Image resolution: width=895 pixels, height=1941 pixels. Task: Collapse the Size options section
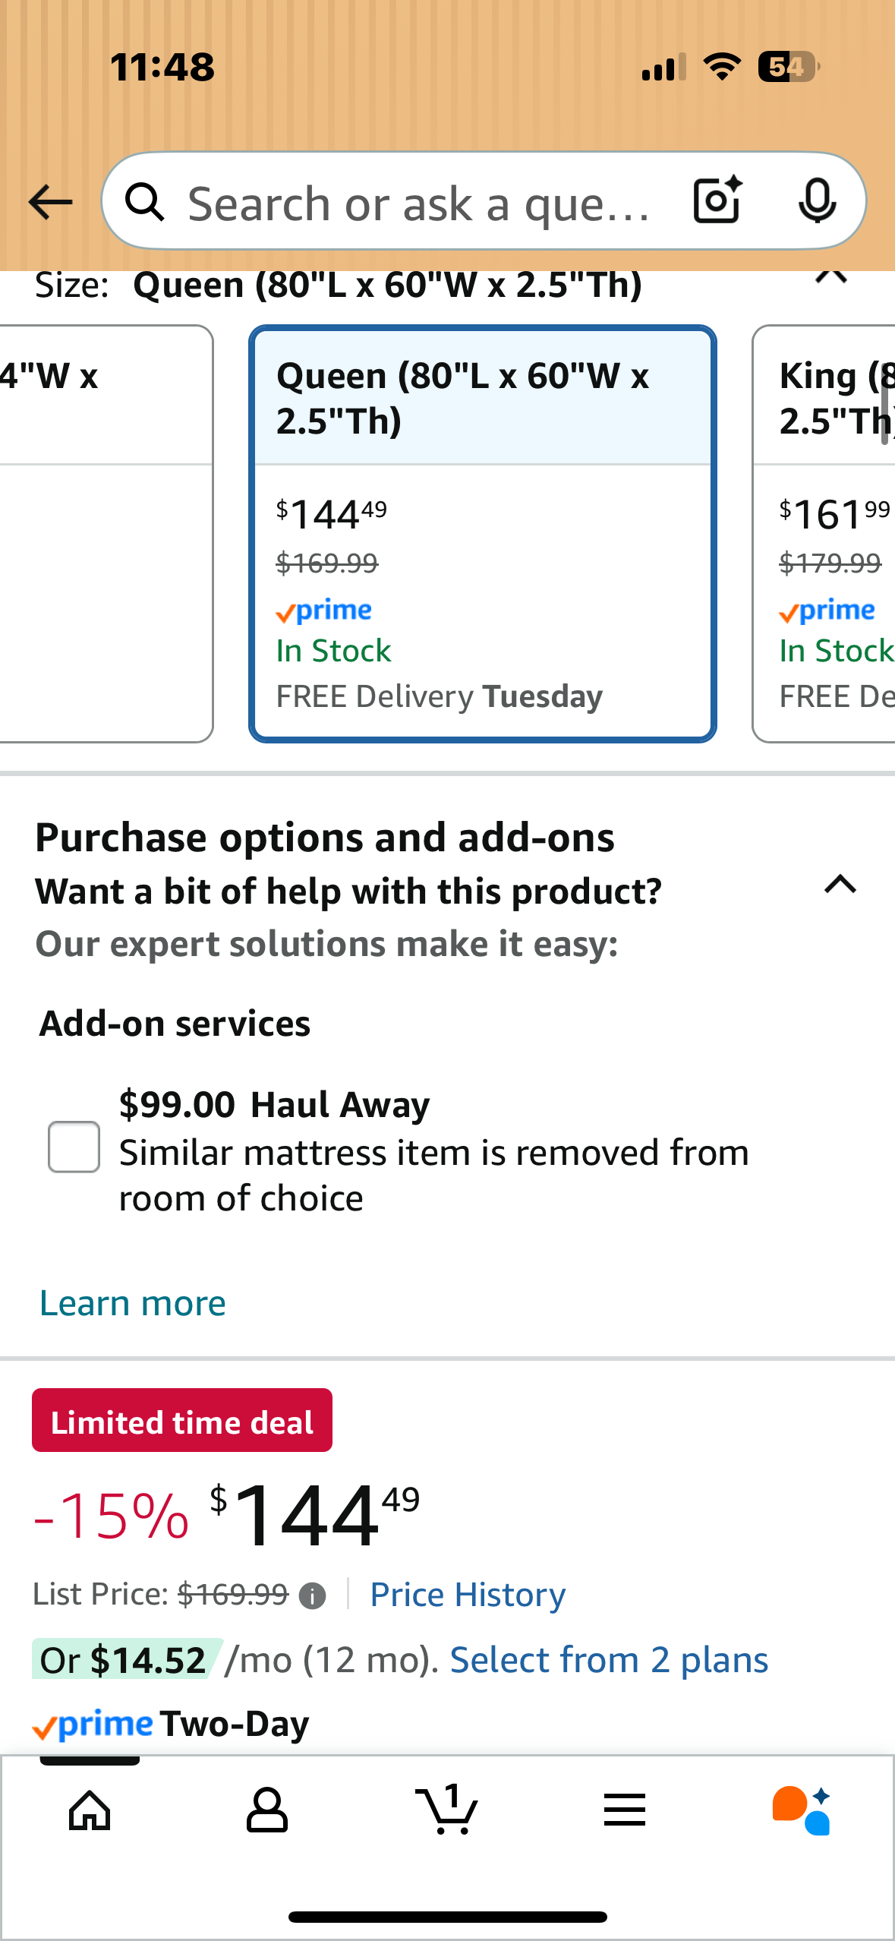(831, 276)
